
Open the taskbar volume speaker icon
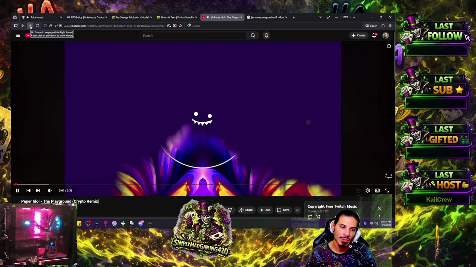pyautogui.click(x=376, y=224)
